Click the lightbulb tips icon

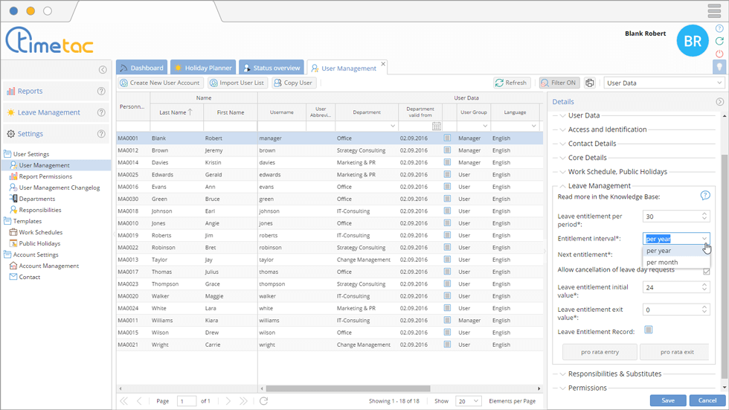click(719, 67)
